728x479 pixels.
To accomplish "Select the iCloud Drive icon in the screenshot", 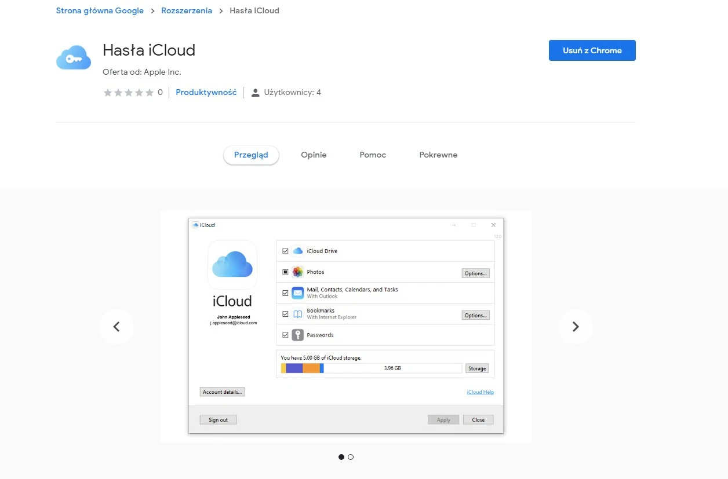I will coord(297,250).
